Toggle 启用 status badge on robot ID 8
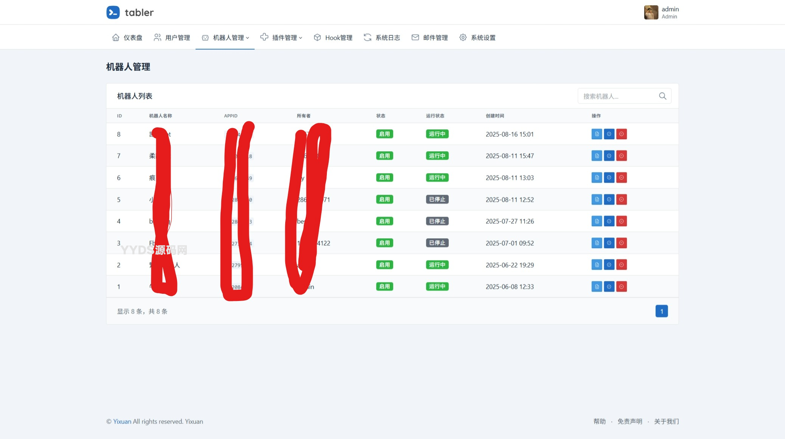Screen dimensions: 785x439 (x=384, y=134)
